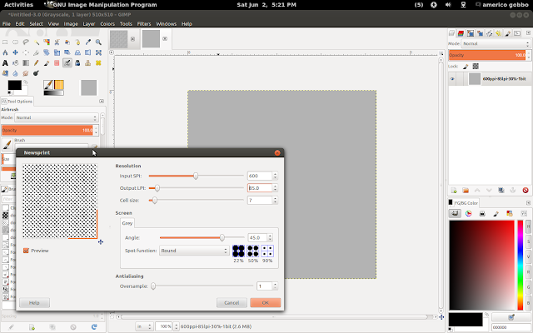The image size is (533, 333).
Task: Select the Paintbrush tool
Action: (47, 63)
